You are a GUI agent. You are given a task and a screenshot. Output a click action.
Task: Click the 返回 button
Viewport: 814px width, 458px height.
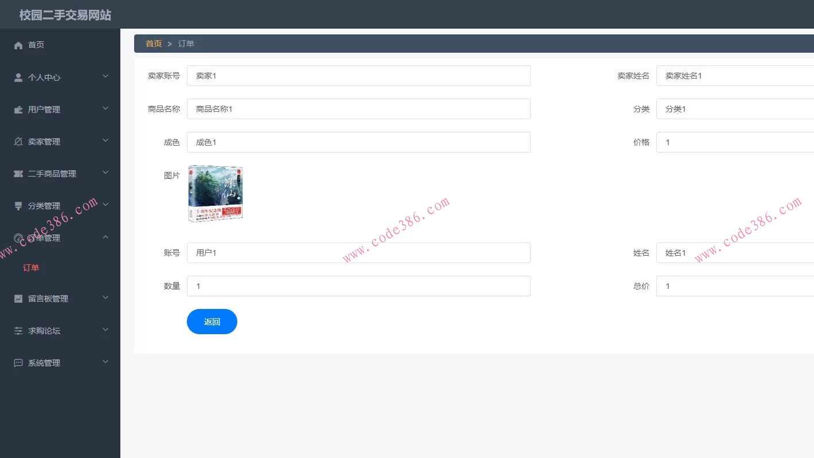[212, 322]
